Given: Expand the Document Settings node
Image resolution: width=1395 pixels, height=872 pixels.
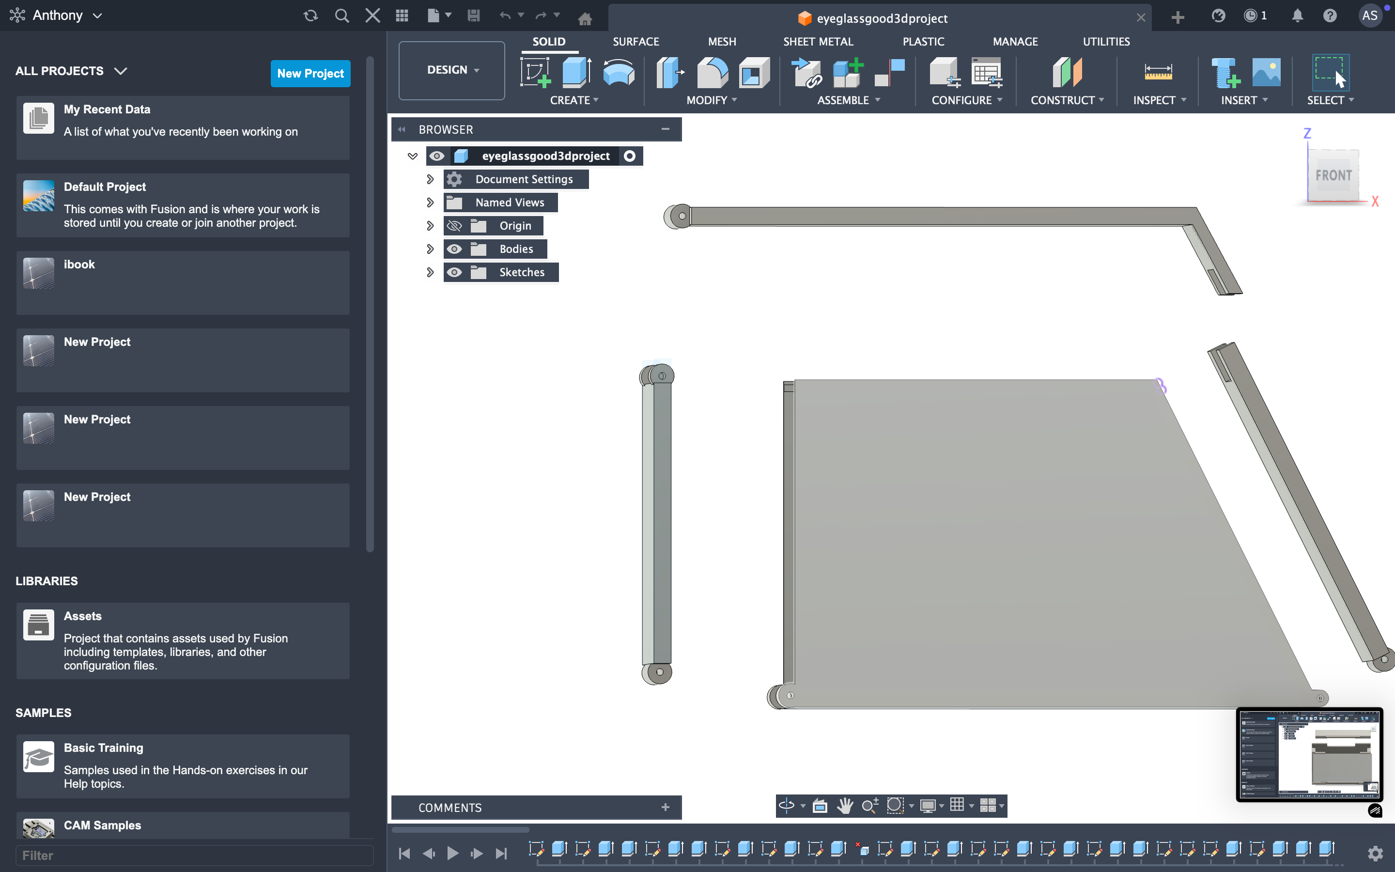Looking at the screenshot, I should click(x=430, y=179).
